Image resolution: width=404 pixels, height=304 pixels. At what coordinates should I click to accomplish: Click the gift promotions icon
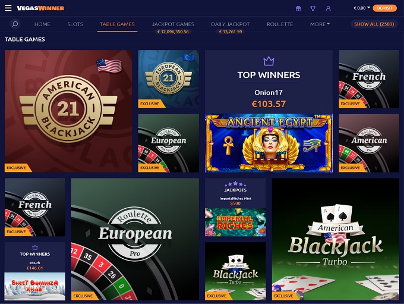[298, 8]
